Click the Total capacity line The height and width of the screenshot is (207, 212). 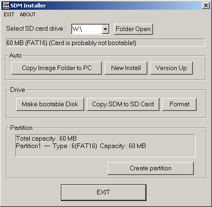46,138
